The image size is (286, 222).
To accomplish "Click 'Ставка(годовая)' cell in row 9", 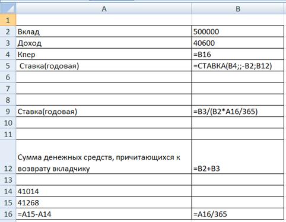I will (104, 112).
